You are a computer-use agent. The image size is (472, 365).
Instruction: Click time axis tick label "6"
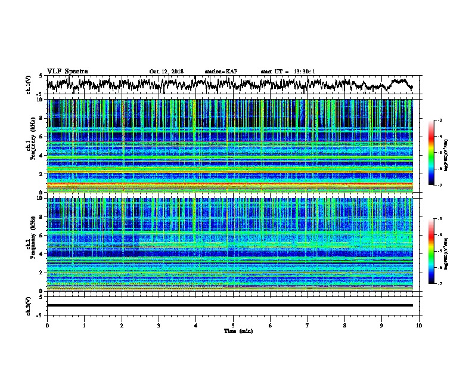[271, 326]
